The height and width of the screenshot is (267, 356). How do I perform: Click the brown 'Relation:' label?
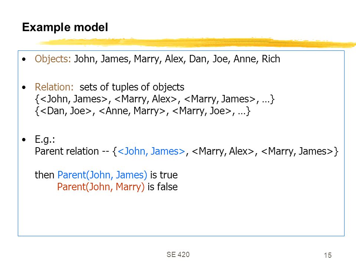[x=54, y=87]
